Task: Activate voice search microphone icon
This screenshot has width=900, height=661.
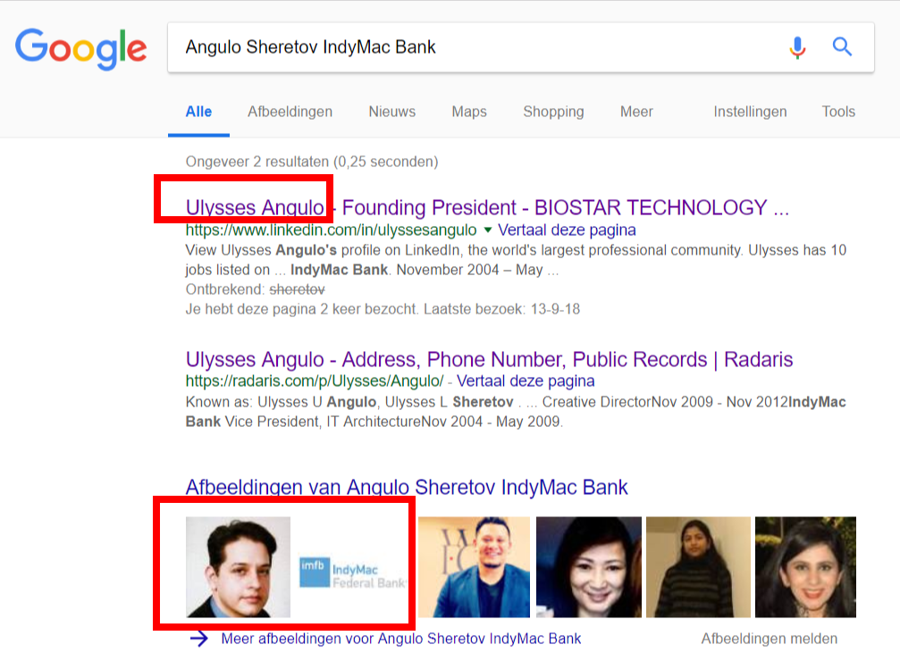Action: (x=797, y=47)
